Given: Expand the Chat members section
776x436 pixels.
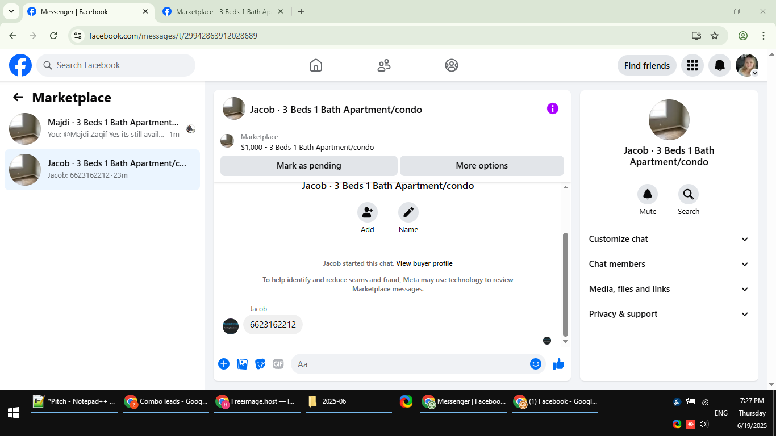Looking at the screenshot, I should coord(669,264).
